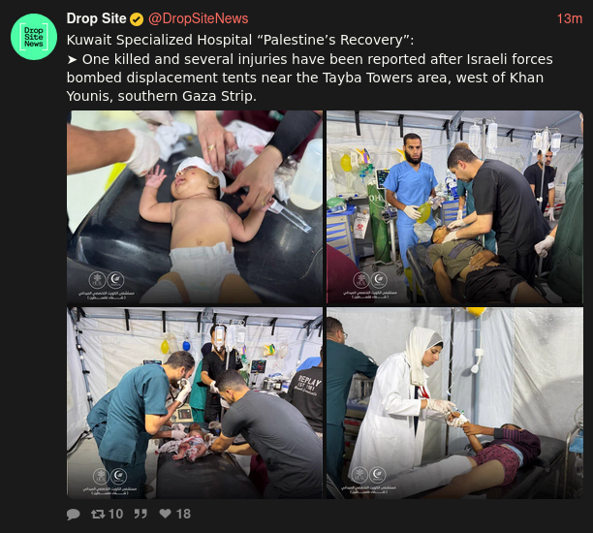Screen dimensions: 593x533
Task: Open the photo of the nurse in a white coat
Action: point(455,403)
